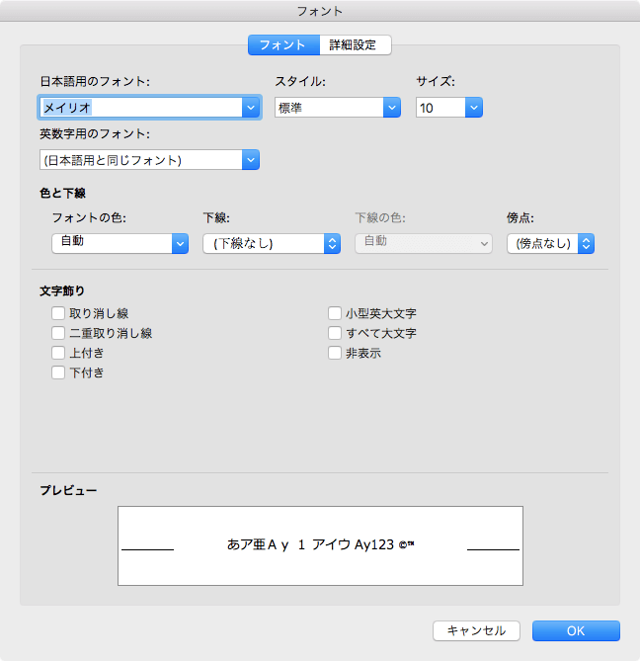Click the メイリオ font name field
Screen dimensions: 640x661
(138, 108)
